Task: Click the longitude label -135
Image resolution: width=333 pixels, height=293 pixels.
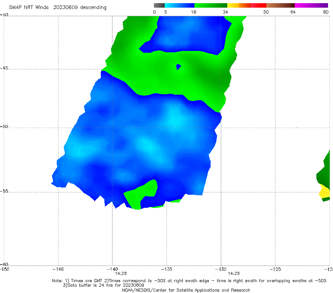Action: tap(166, 270)
